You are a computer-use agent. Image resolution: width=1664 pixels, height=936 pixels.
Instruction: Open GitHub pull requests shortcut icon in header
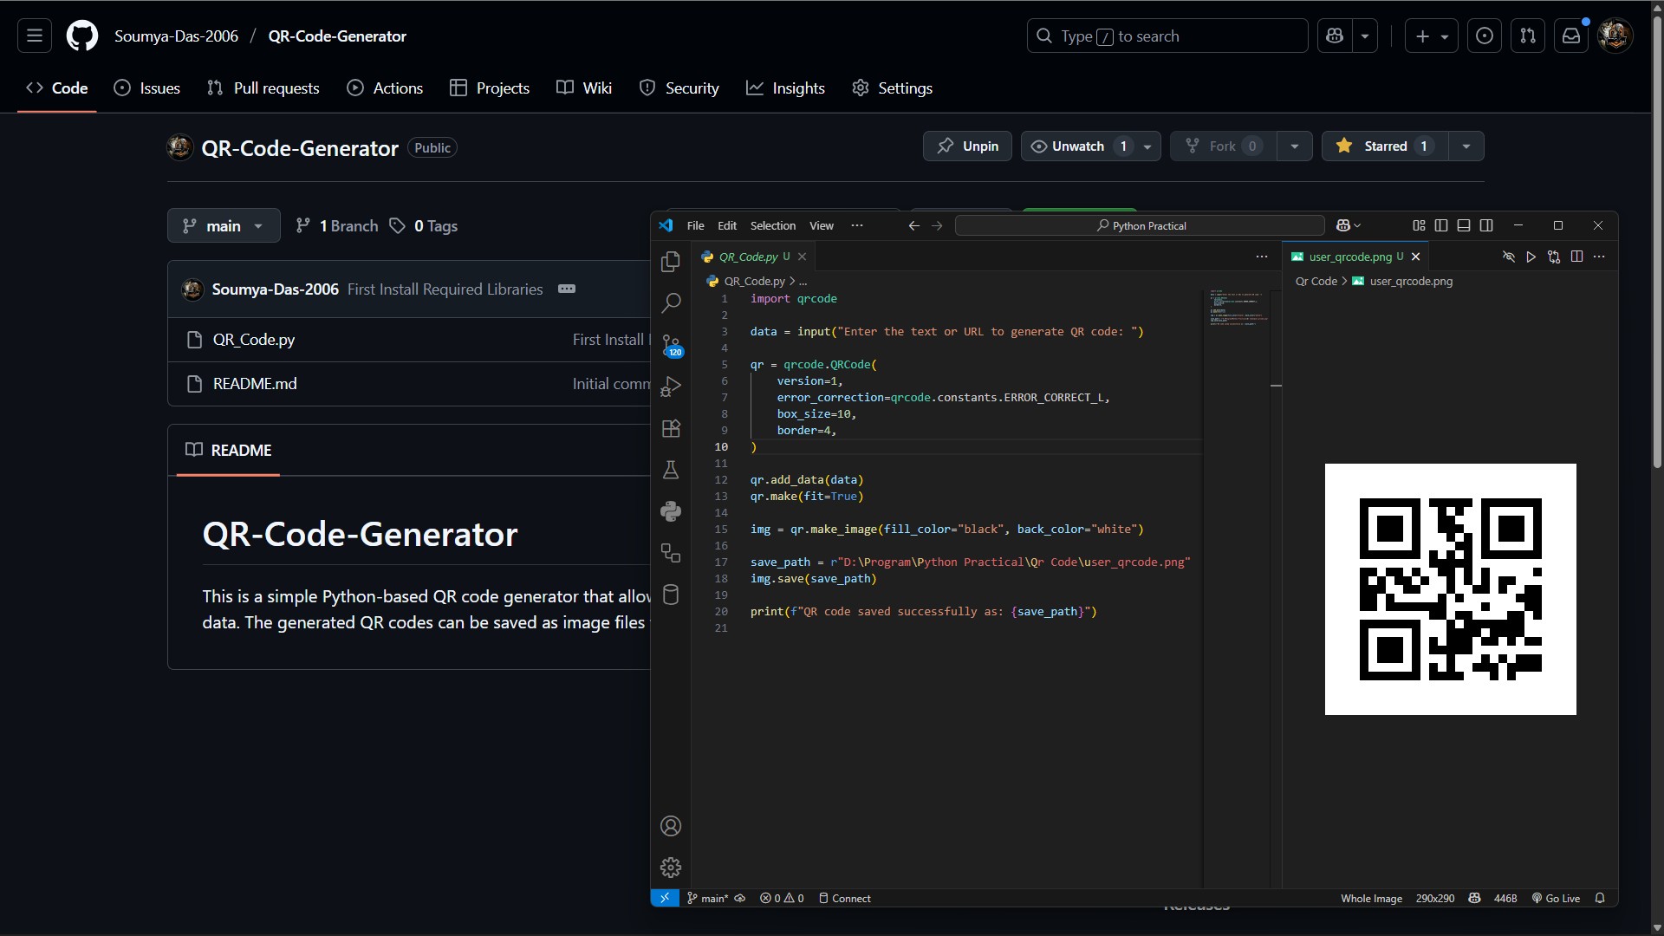1528,36
